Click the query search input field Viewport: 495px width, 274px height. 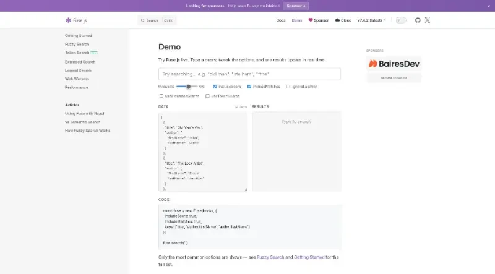click(249, 74)
